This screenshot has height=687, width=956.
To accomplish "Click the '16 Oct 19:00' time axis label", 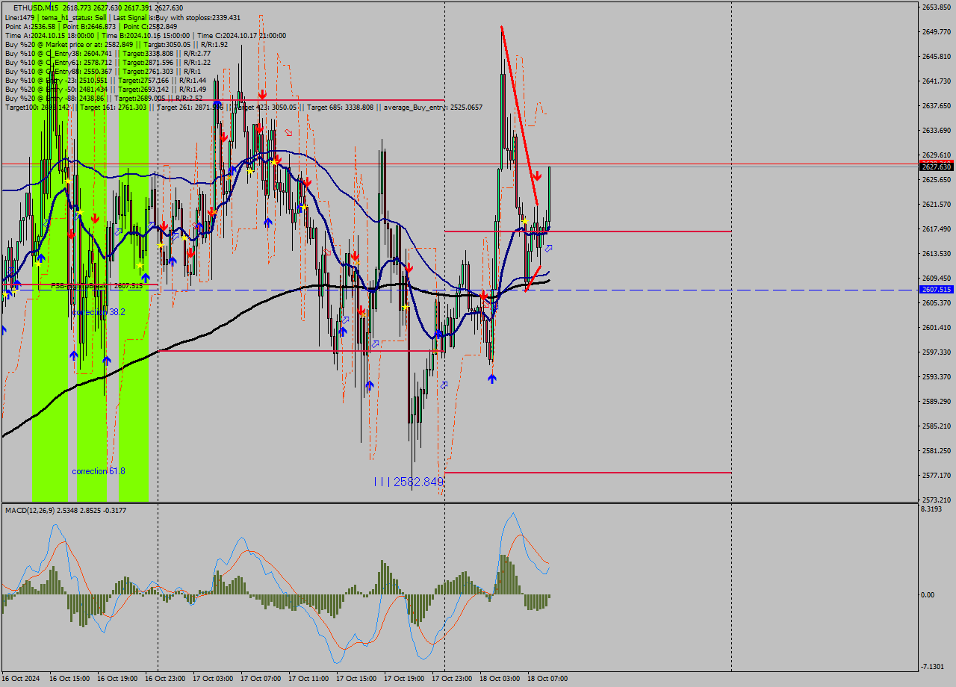I will point(117,679).
